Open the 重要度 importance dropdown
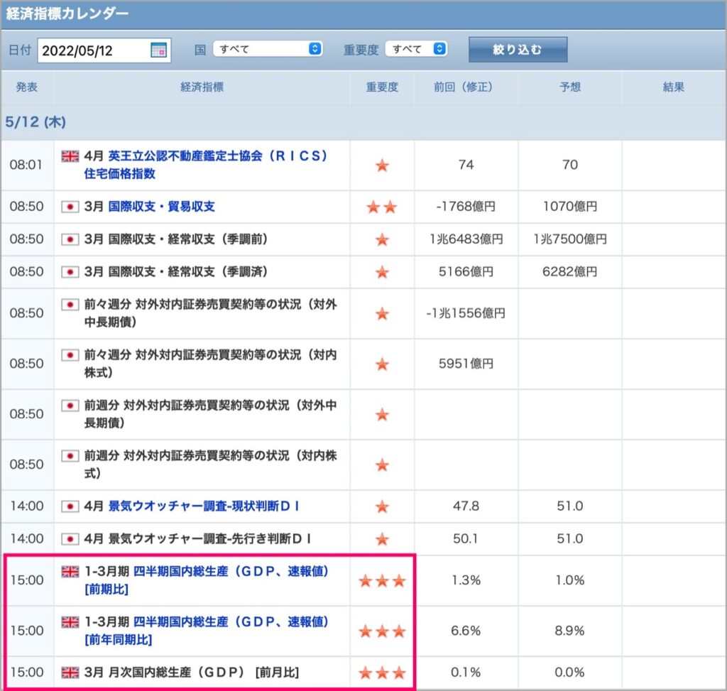Image resolution: width=727 pixels, height=691 pixels. [x=416, y=49]
